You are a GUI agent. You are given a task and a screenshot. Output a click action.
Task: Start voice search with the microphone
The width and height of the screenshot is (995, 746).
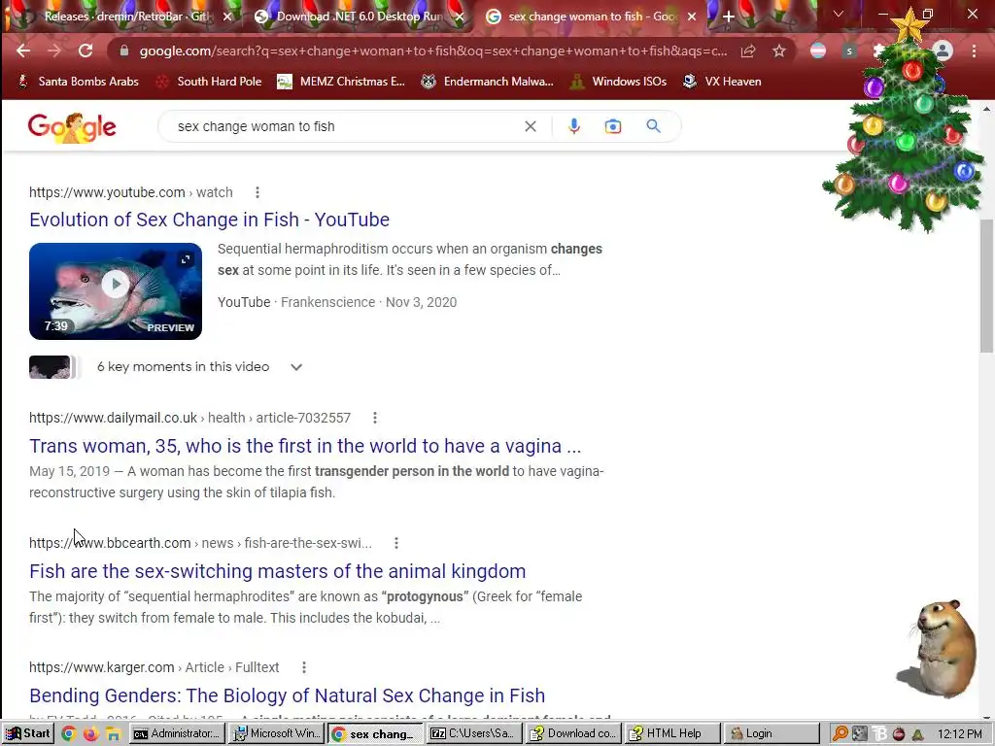[x=574, y=126]
